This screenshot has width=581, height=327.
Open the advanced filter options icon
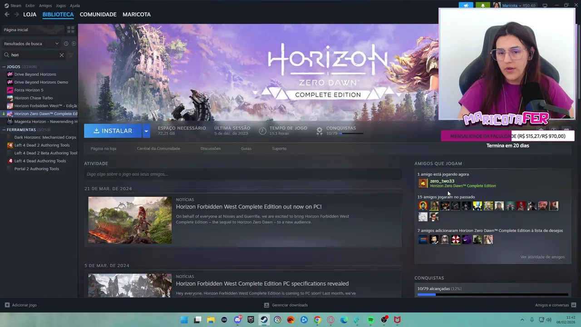[x=71, y=55]
